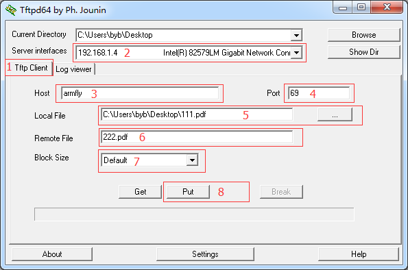Click the Get button
Image resolution: width=408 pixels, height=270 pixels.
[x=141, y=192]
